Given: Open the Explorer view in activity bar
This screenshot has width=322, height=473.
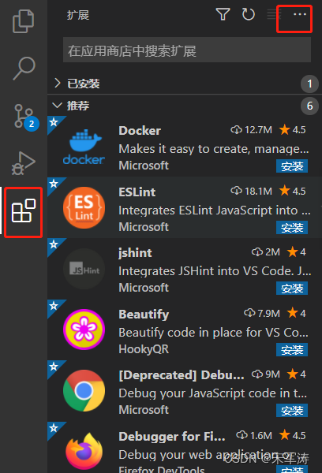Looking at the screenshot, I should click(x=24, y=20).
